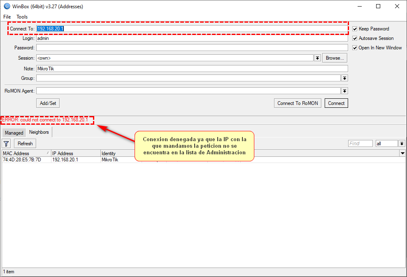
Task: Open the File menu
Action: coord(7,17)
